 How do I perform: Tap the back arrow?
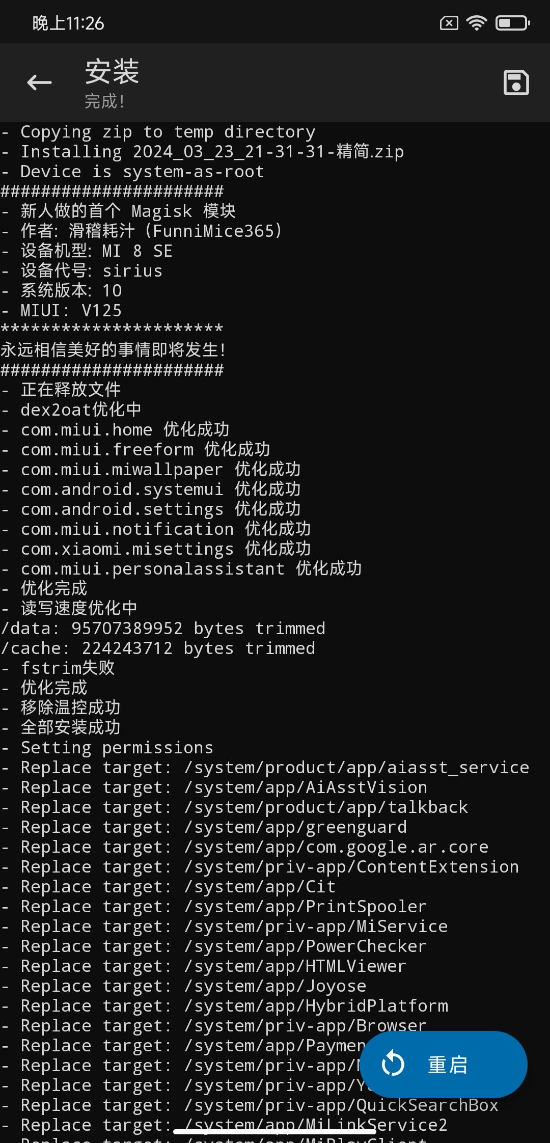pos(39,83)
